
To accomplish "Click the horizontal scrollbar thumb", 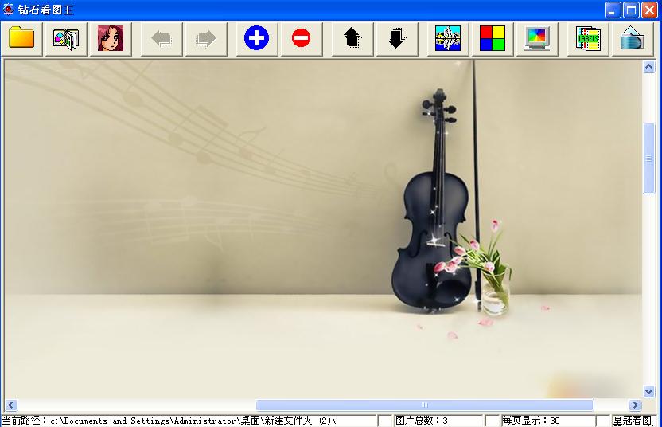I will pyautogui.click(x=425, y=405).
